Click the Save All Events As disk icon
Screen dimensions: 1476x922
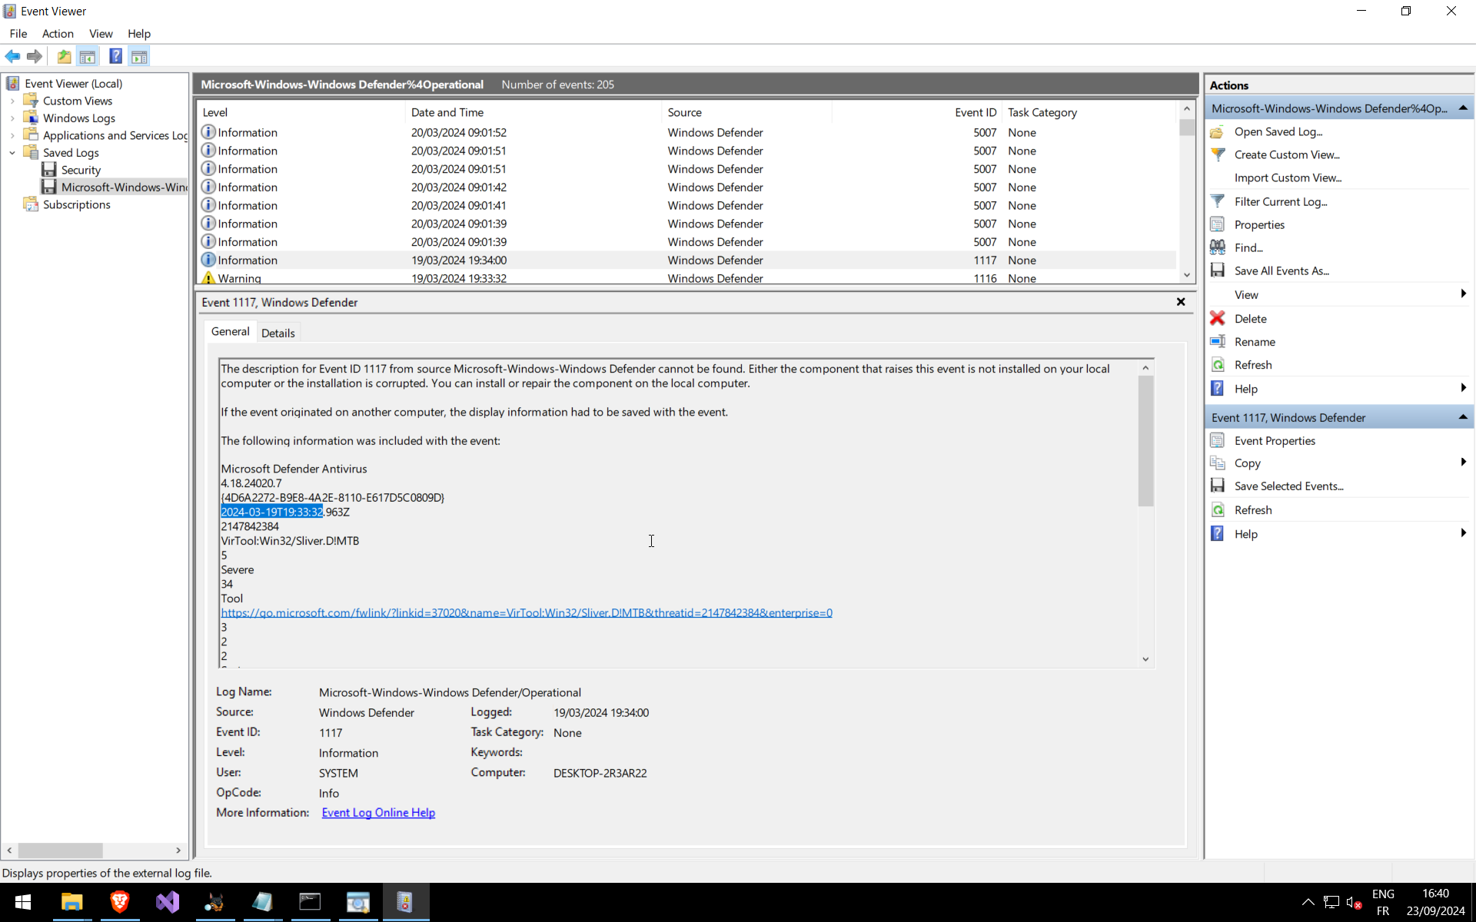pyautogui.click(x=1218, y=271)
